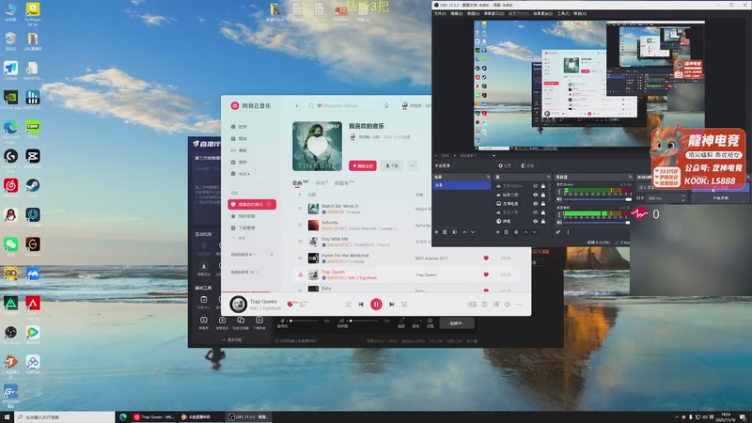The width and height of the screenshot is (752, 423).
Task: Open Steam from the desktop icons
Action: point(33,187)
